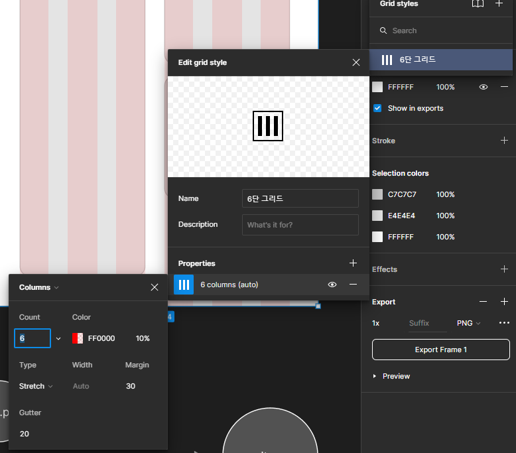The height and width of the screenshot is (453, 516).
Task: Select the 6단 그리드 style row
Action: [x=441, y=60]
